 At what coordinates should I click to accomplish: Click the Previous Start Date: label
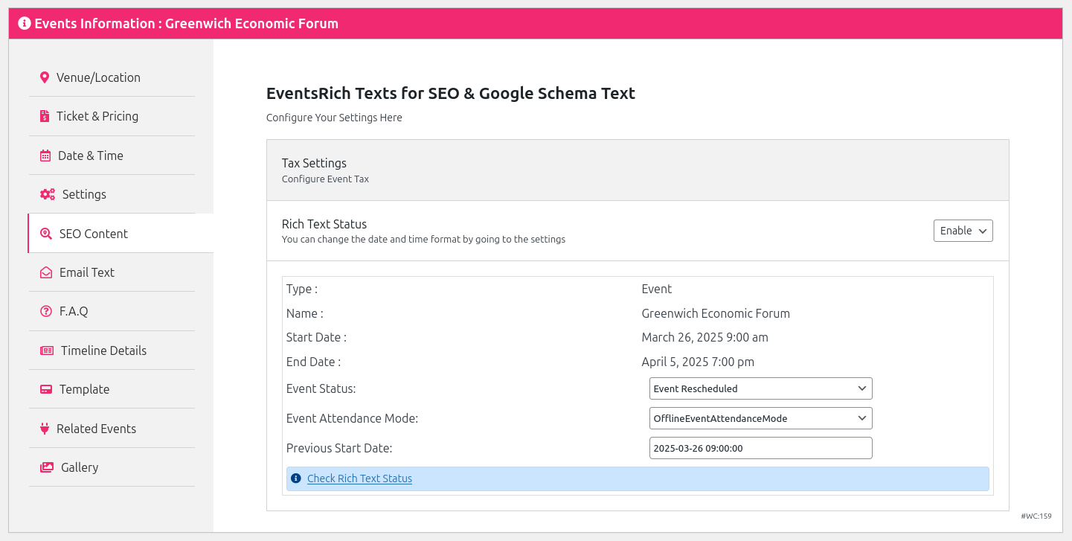tap(339, 448)
